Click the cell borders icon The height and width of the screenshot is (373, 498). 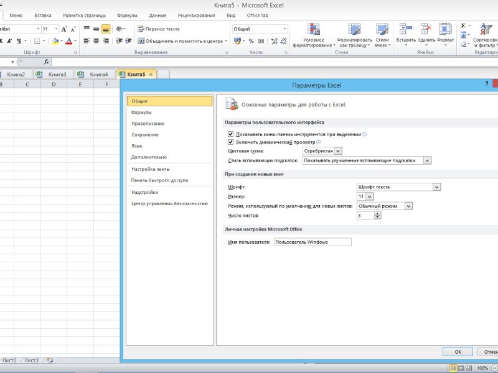click(x=37, y=41)
